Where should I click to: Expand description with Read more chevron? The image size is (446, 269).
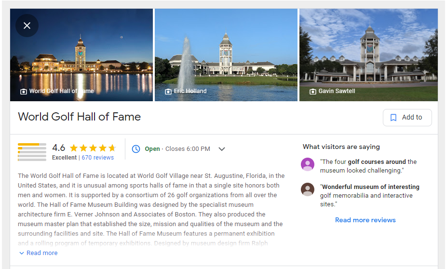click(22, 253)
